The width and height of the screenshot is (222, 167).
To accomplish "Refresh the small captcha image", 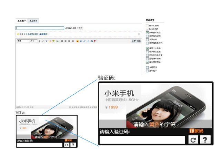I will (x=67, y=145).
